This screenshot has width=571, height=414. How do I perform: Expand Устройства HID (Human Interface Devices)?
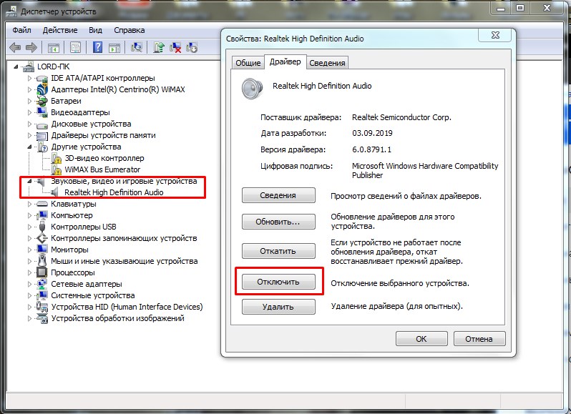point(29,307)
